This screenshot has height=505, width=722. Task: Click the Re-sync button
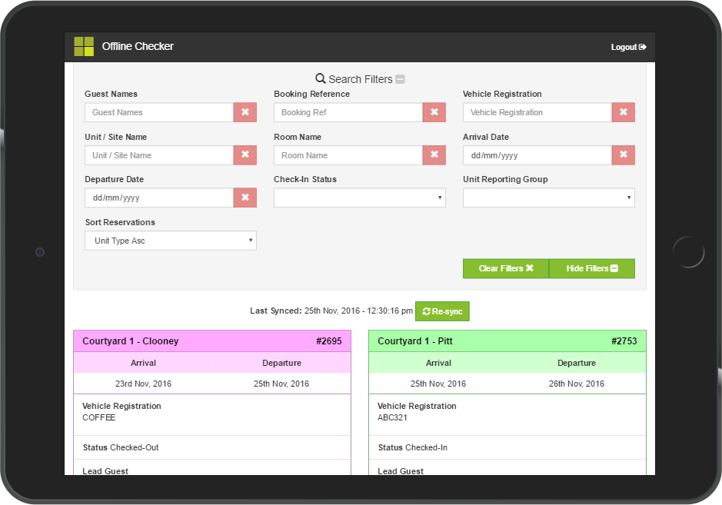tap(442, 311)
